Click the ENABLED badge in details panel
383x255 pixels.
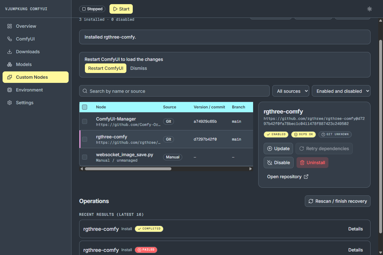click(276, 134)
